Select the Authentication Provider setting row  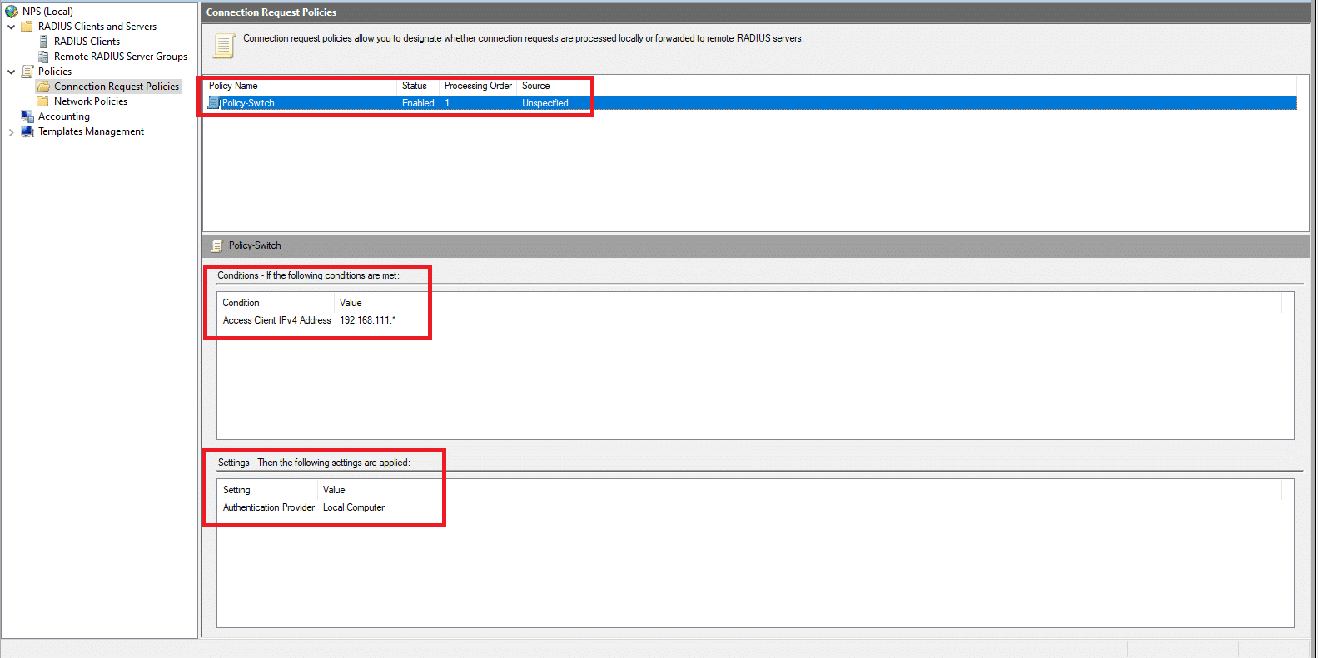point(268,507)
